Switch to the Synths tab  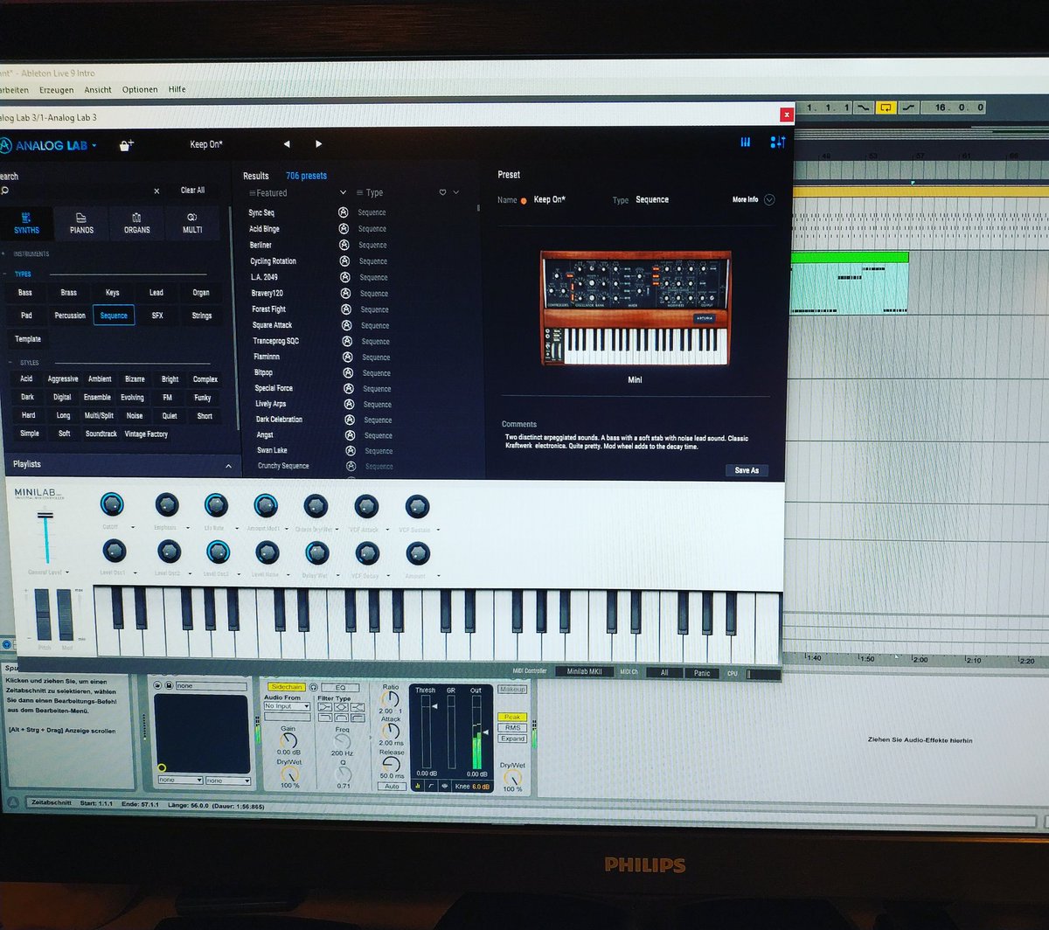click(26, 223)
